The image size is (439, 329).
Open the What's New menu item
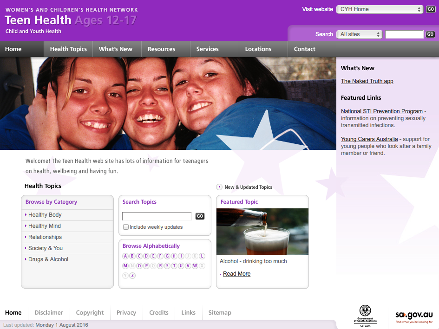[116, 49]
